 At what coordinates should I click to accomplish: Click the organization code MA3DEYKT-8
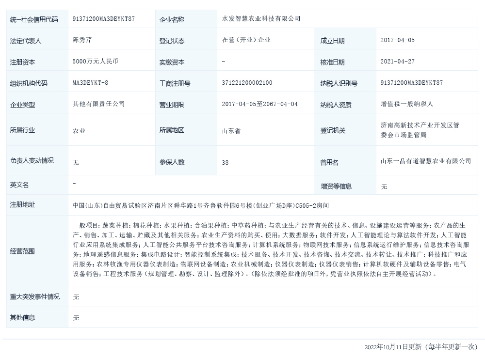(90, 83)
